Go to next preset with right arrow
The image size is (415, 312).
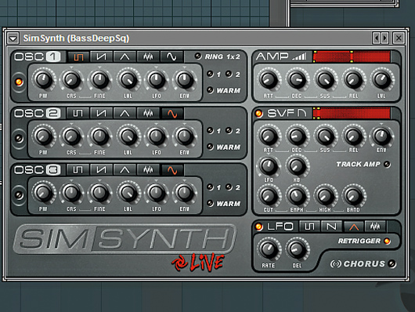(x=384, y=38)
